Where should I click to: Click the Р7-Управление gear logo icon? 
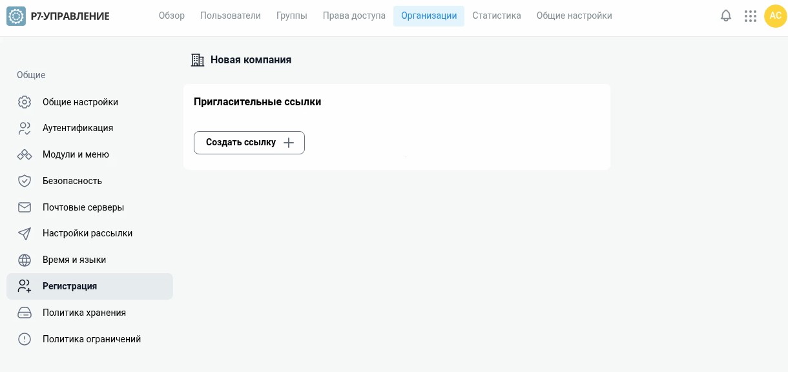pos(16,16)
